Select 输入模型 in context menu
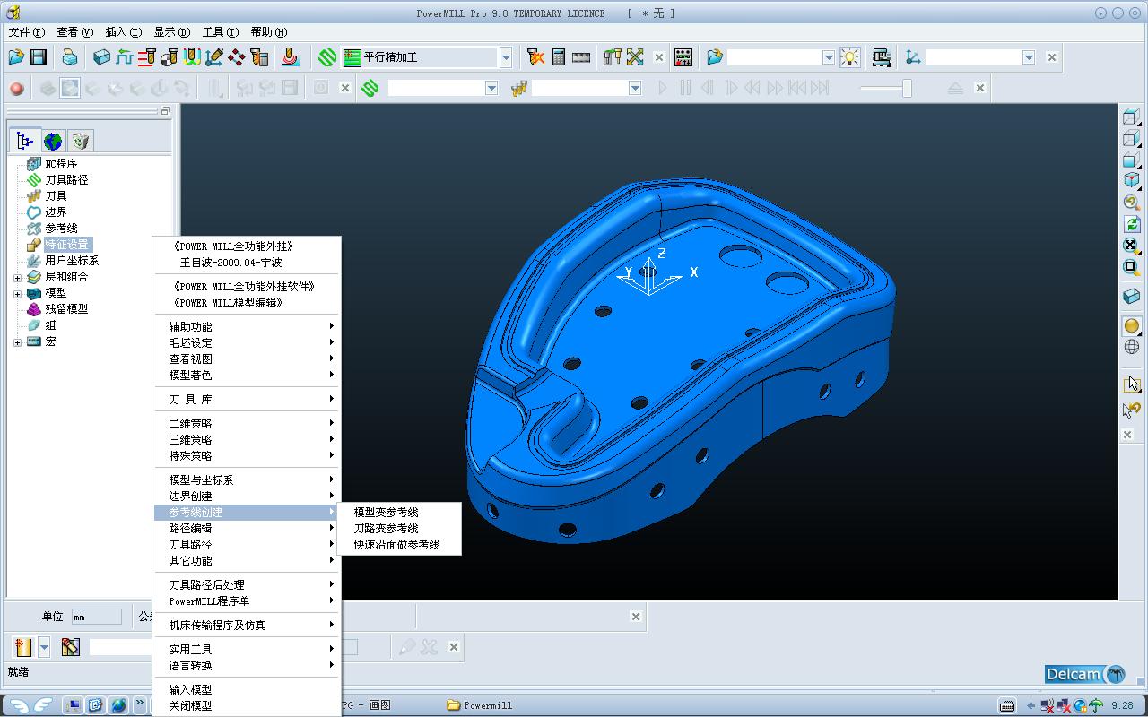The height and width of the screenshot is (717, 1148). click(x=248, y=689)
